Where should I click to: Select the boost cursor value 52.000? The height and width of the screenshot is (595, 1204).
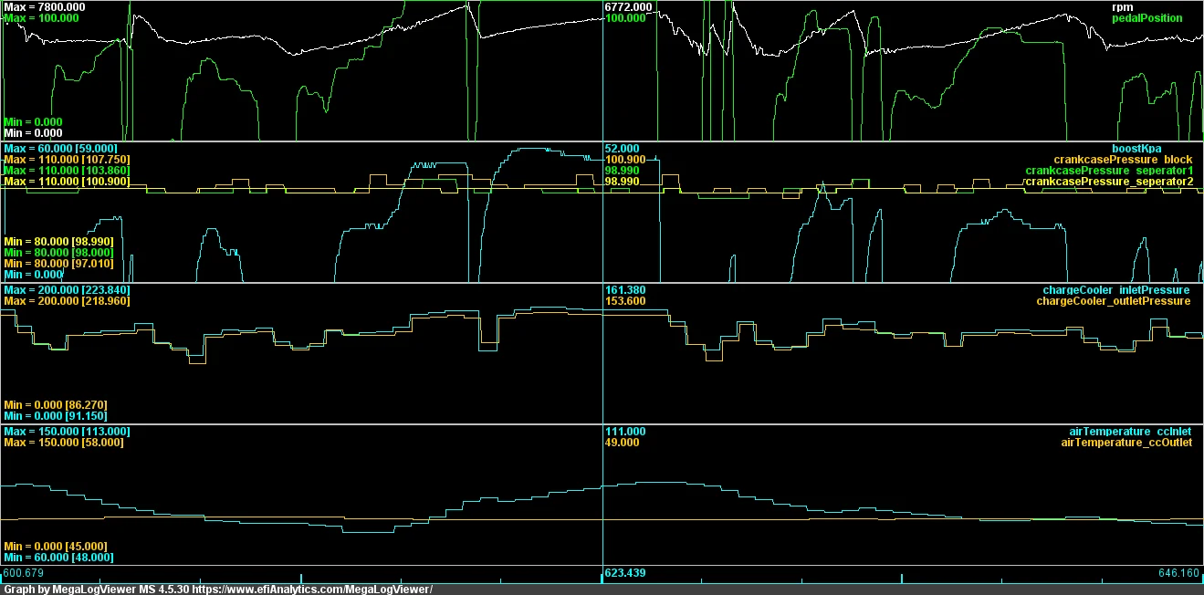(x=623, y=148)
